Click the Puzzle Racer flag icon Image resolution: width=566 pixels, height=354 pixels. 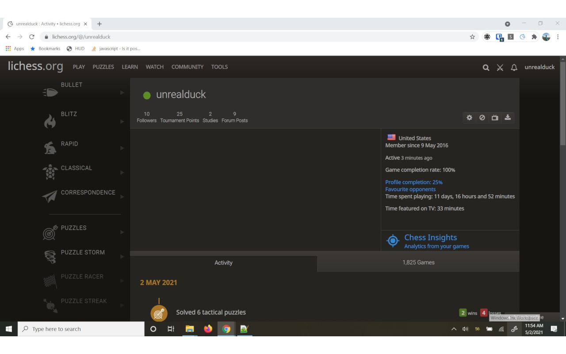tap(50, 281)
